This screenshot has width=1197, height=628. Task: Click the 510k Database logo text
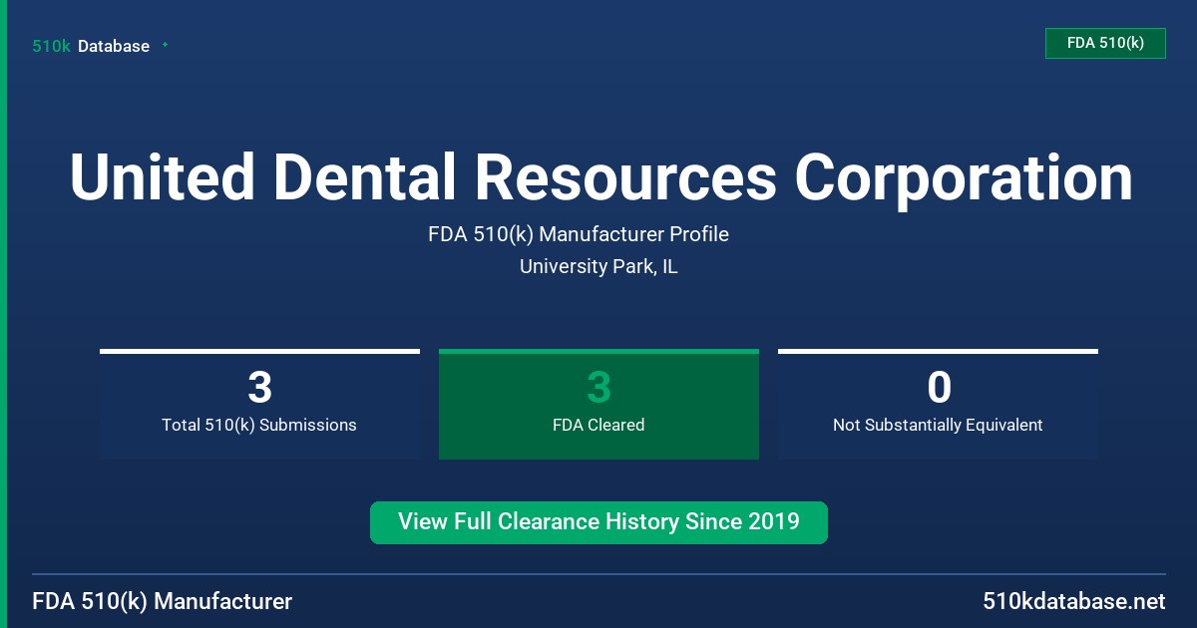click(91, 46)
